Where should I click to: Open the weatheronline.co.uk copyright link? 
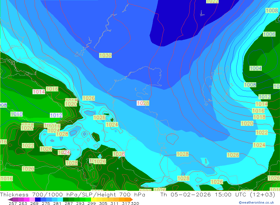coord(256,202)
